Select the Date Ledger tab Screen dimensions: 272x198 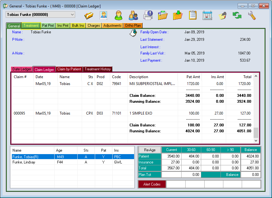[x=22, y=69]
